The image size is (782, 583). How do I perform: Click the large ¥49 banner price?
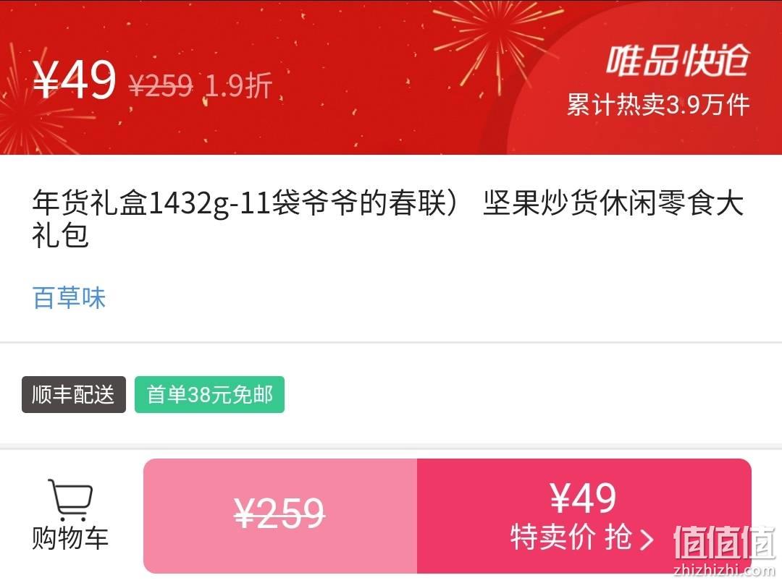[75, 80]
